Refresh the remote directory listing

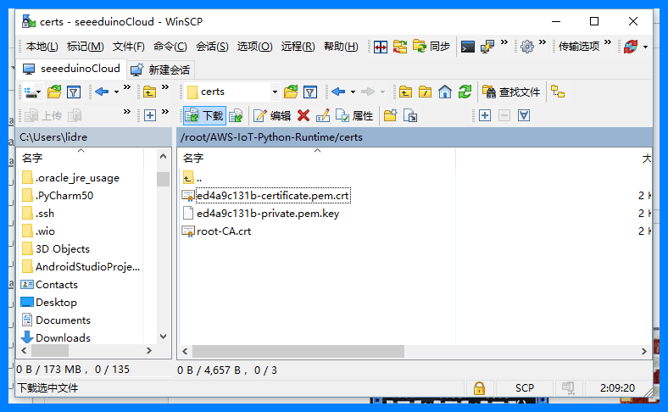point(465,92)
